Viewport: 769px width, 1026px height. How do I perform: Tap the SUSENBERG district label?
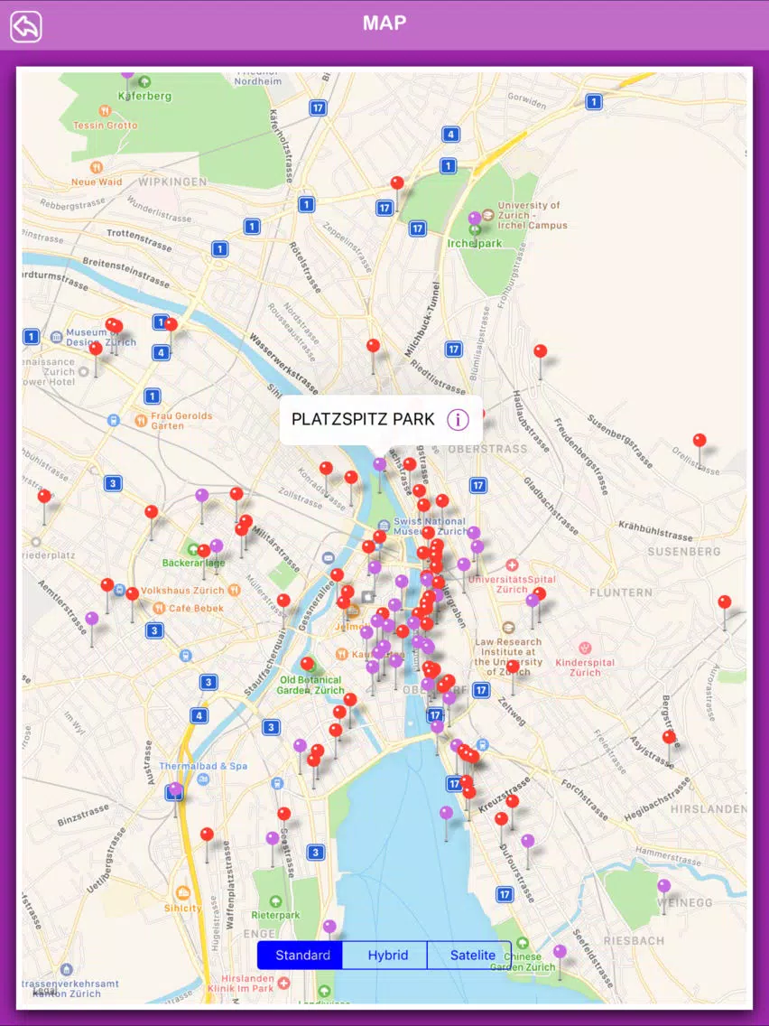coord(684,552)
